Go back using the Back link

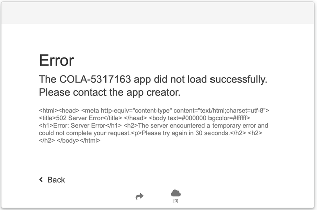click(52, 180)
